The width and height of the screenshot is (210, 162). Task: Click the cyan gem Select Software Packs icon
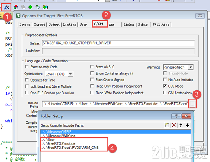point(38,7)
